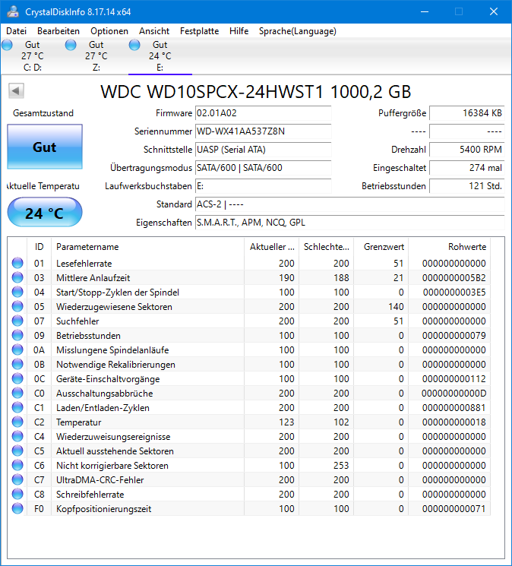The image size is (512, 566).
Task: Click status orb for Lesefehlerrate row
Action: 17,263
